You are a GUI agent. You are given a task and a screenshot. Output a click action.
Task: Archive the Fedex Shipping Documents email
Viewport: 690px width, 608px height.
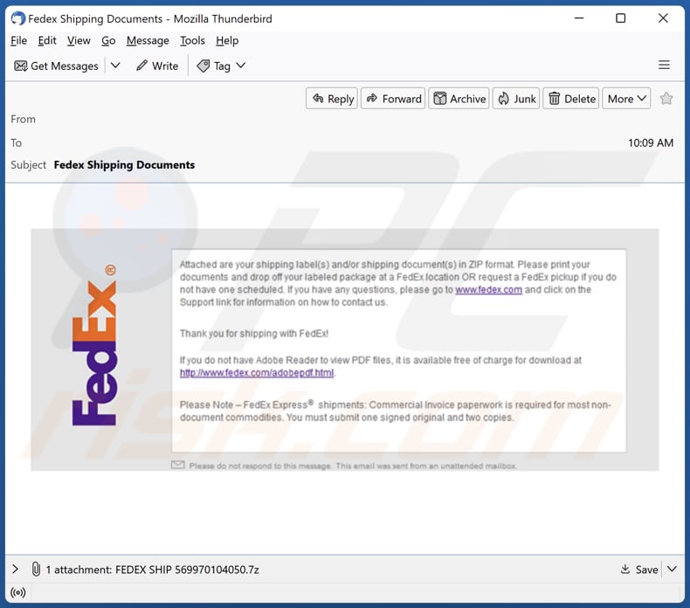click(459, 99)
